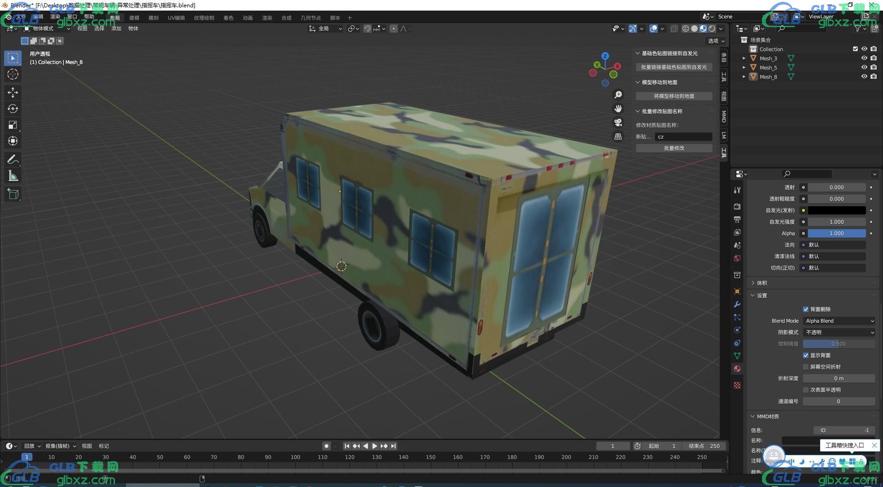The image size is (883, 487).
Task: Switch to the 雕刻 workspace tab
Action: [x=154, y=18]
